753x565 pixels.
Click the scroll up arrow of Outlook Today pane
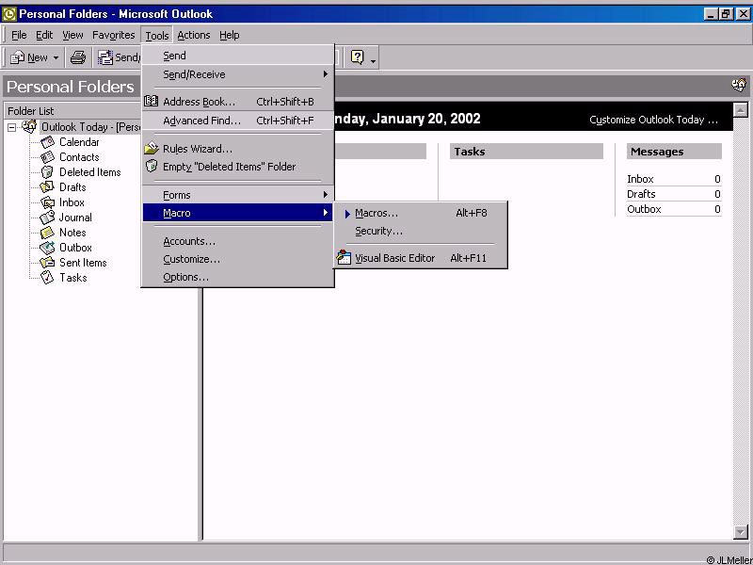pos(741,110)
